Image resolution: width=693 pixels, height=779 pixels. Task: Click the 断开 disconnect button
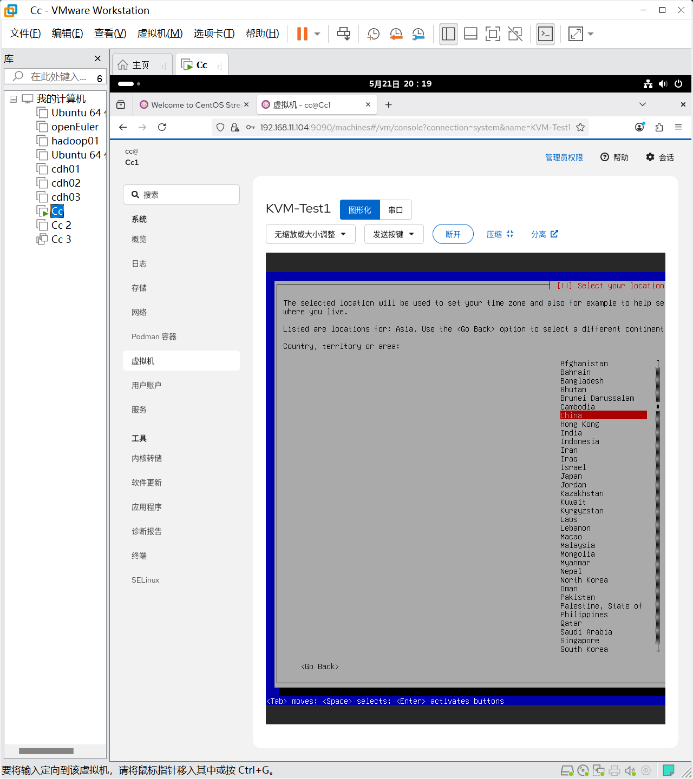coord(453,234)
